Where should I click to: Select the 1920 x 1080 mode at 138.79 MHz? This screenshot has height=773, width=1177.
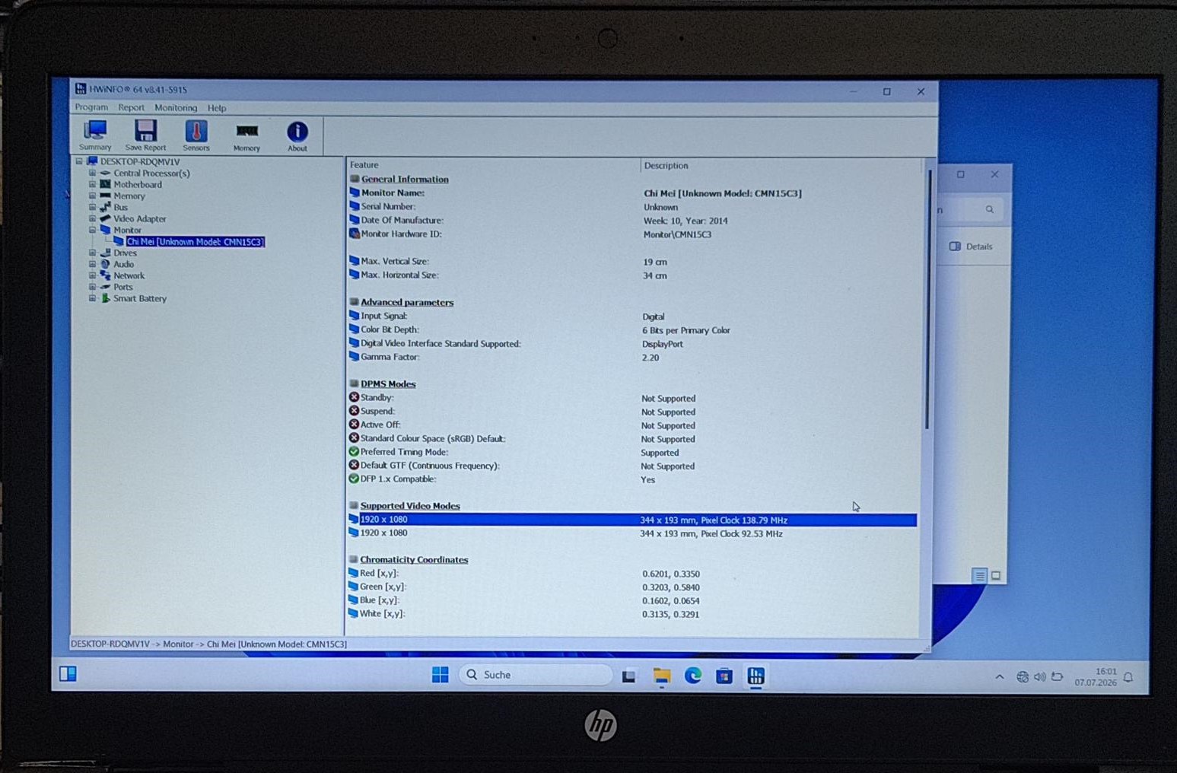(632, 520)
